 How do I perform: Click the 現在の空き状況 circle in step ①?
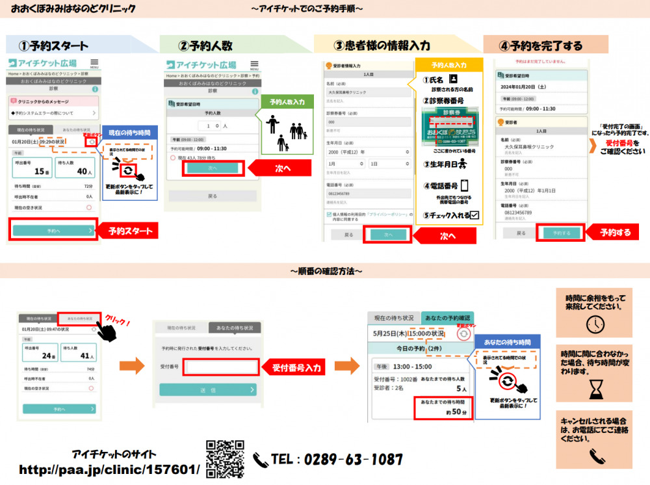88,207
